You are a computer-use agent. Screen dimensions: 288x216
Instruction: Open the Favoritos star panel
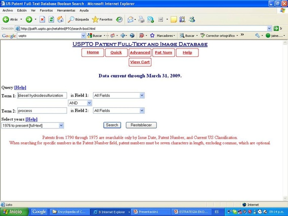pyautogui.click(x=102, y=19)
